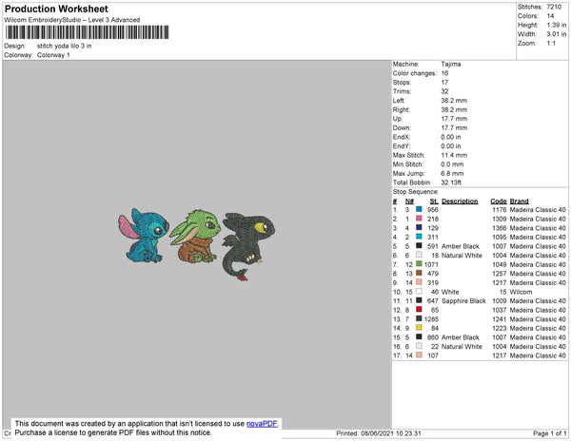The width and height of the screenshot is (571, 441).
Task: Click the 'Printed: 08/06/2021 10:23:31' footer text
Action: coord(379,433)
